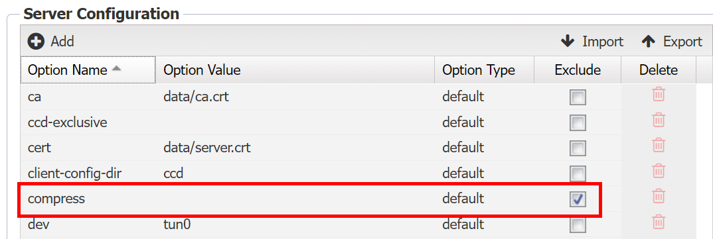Check the Exclude box for ca
Screen dimensions: 713x239
(578, 97)
